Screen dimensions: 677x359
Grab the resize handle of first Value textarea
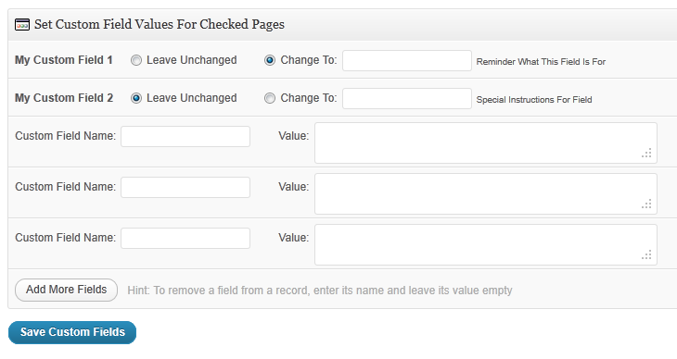click(646, 153)
